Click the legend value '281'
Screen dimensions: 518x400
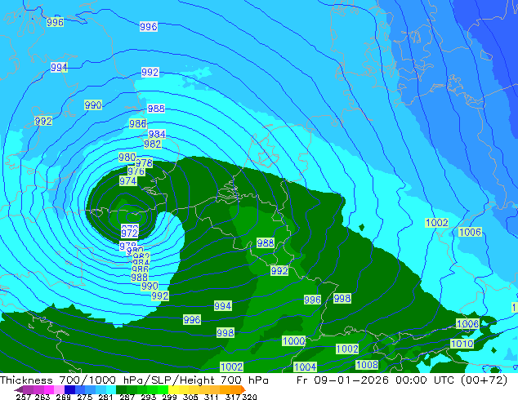[x=105, y=397]
